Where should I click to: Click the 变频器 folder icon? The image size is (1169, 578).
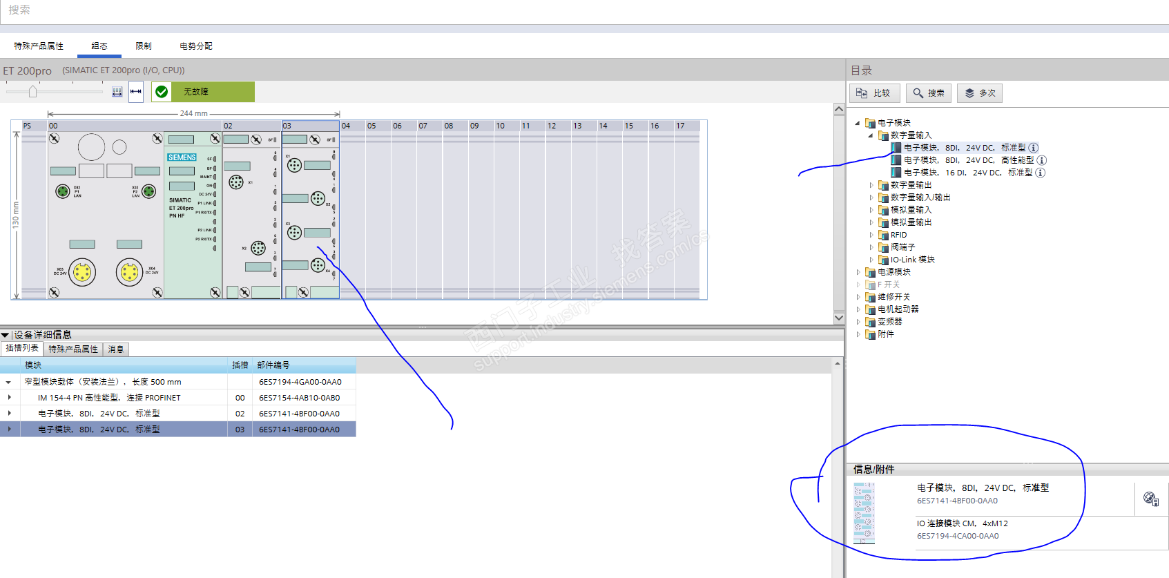(870, 322)
